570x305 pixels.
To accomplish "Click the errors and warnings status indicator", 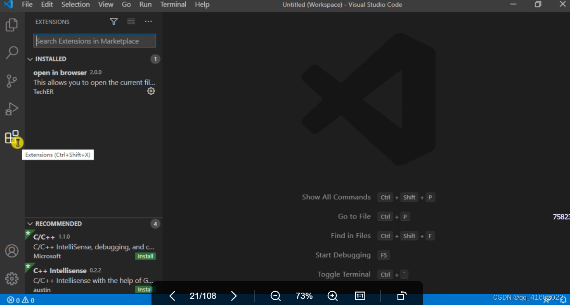I will [x=21, y=300].
